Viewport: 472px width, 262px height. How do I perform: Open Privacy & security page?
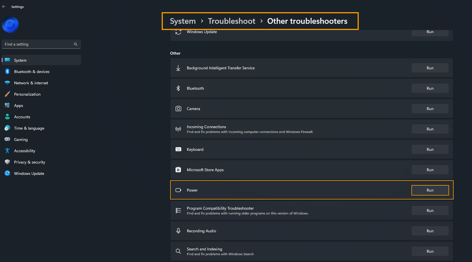pos(41,162)
